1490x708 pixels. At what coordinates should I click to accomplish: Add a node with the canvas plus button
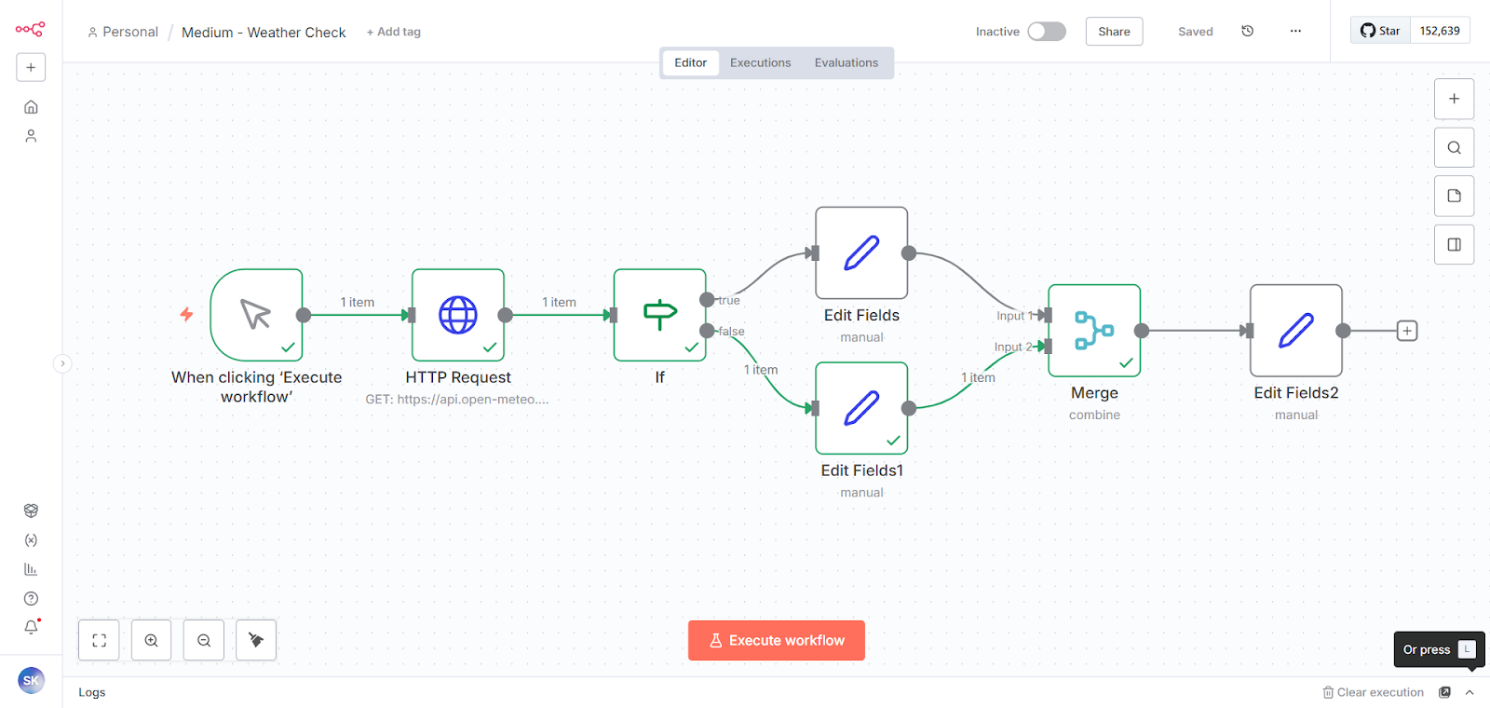coord(1454,99)
